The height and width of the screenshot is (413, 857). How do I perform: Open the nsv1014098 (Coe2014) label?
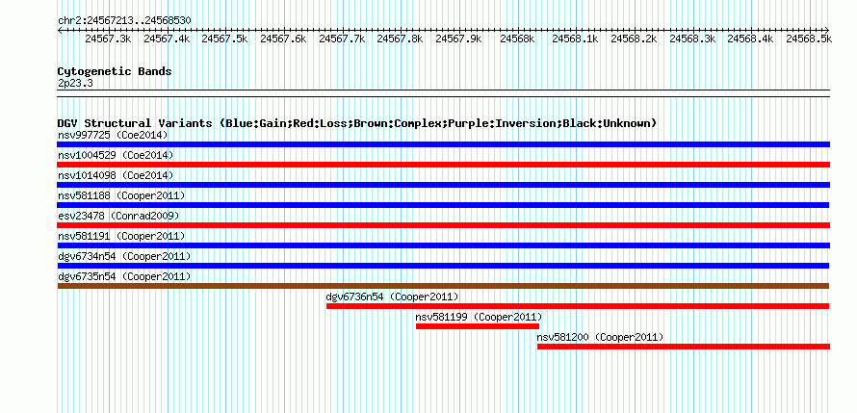[116, 175]
